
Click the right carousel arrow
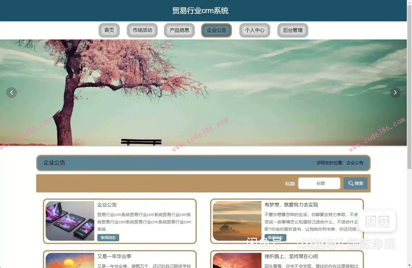[395, 92]
